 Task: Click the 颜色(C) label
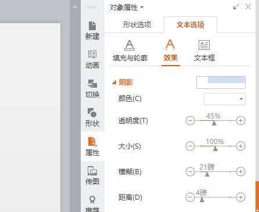point(130,99)
